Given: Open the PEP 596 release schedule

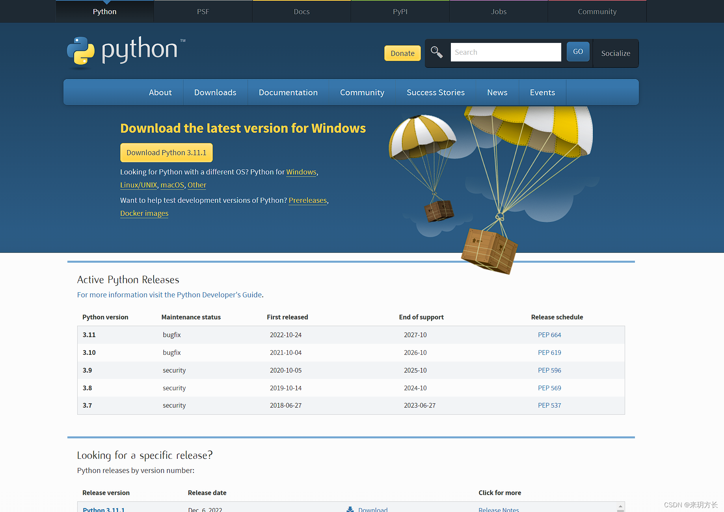Looking at the screenshot, I should pos(549,370).
